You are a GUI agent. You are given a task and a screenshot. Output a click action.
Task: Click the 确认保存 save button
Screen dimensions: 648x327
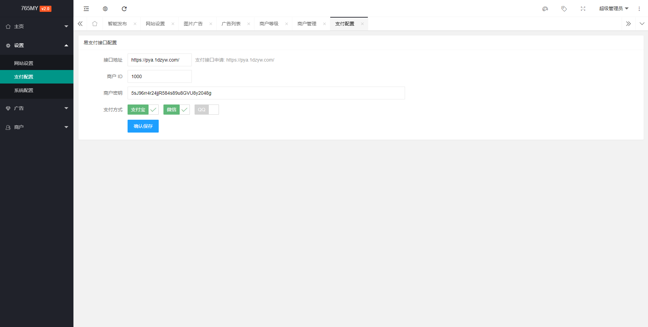(143, 126)
